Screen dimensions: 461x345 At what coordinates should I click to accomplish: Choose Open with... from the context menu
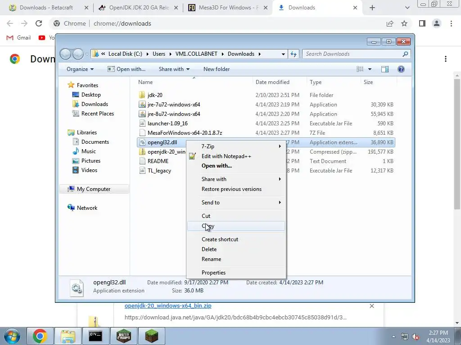[236, 166]
